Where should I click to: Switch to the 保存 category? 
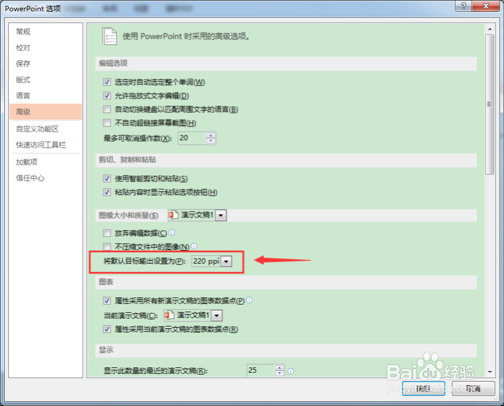[24, 64]
